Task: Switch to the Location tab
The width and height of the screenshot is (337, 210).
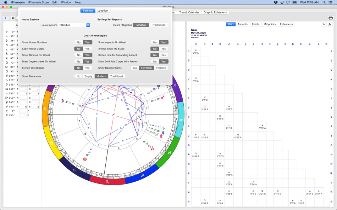Action: pyautogui.click(x=103, y=10)
